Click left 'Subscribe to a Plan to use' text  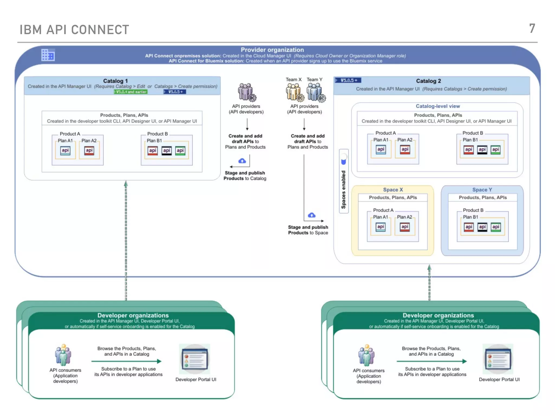pos(128,369)
